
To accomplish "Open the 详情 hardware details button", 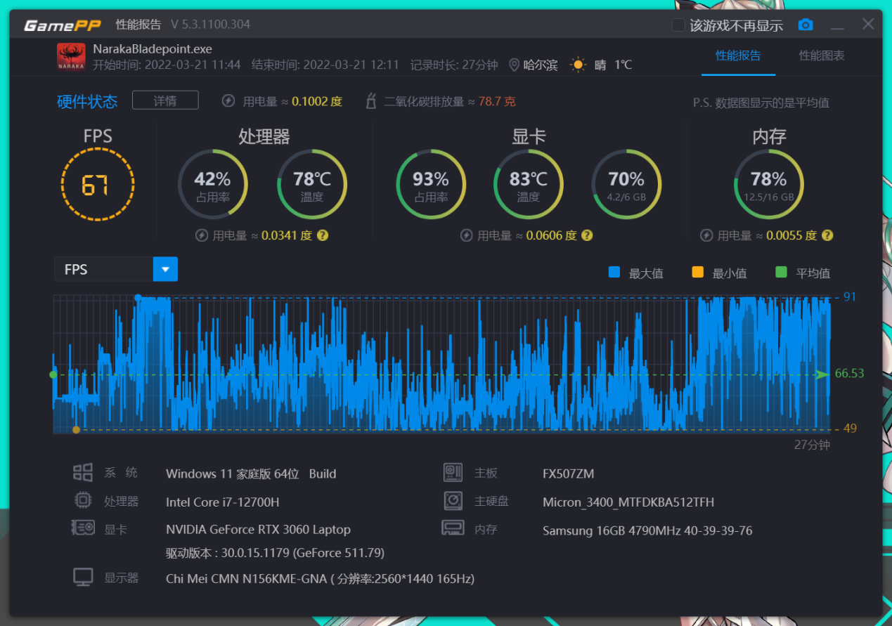I will click(165, 100).
